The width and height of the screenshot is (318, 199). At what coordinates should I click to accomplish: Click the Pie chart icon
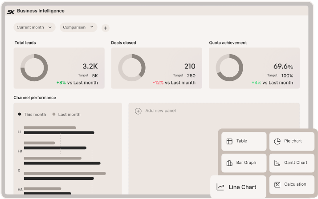point(277,141)
